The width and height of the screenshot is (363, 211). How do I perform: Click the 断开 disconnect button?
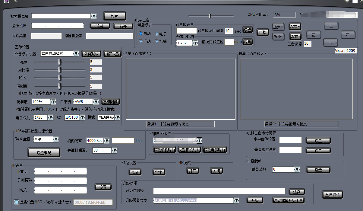[x=123, y=26]
